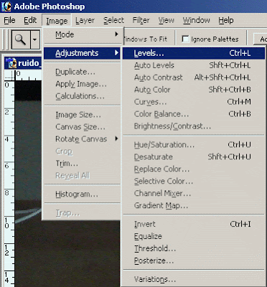Click the Zoom tool magnifier icon
Screen dimensions: 267x287
click(21, 39)
